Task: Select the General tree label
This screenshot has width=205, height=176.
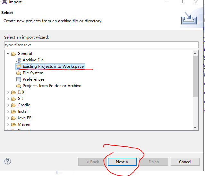Action: pos(25,54)
